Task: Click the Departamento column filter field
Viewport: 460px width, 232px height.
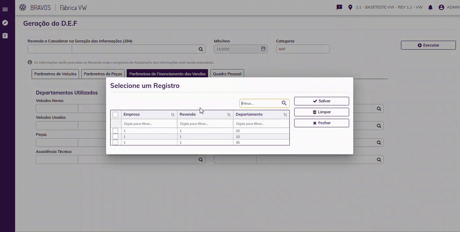Action: click(261, 124)
